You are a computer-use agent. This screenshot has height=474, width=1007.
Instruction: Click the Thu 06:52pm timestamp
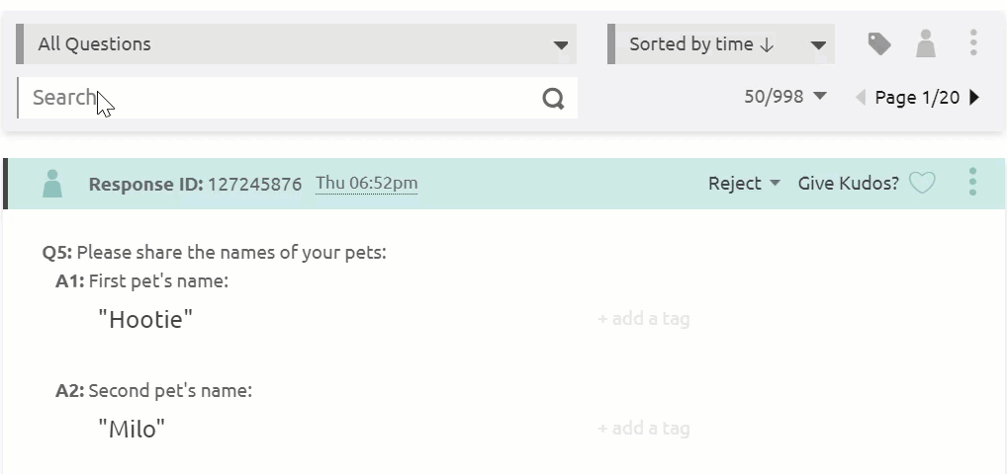(x=367, y=183)
